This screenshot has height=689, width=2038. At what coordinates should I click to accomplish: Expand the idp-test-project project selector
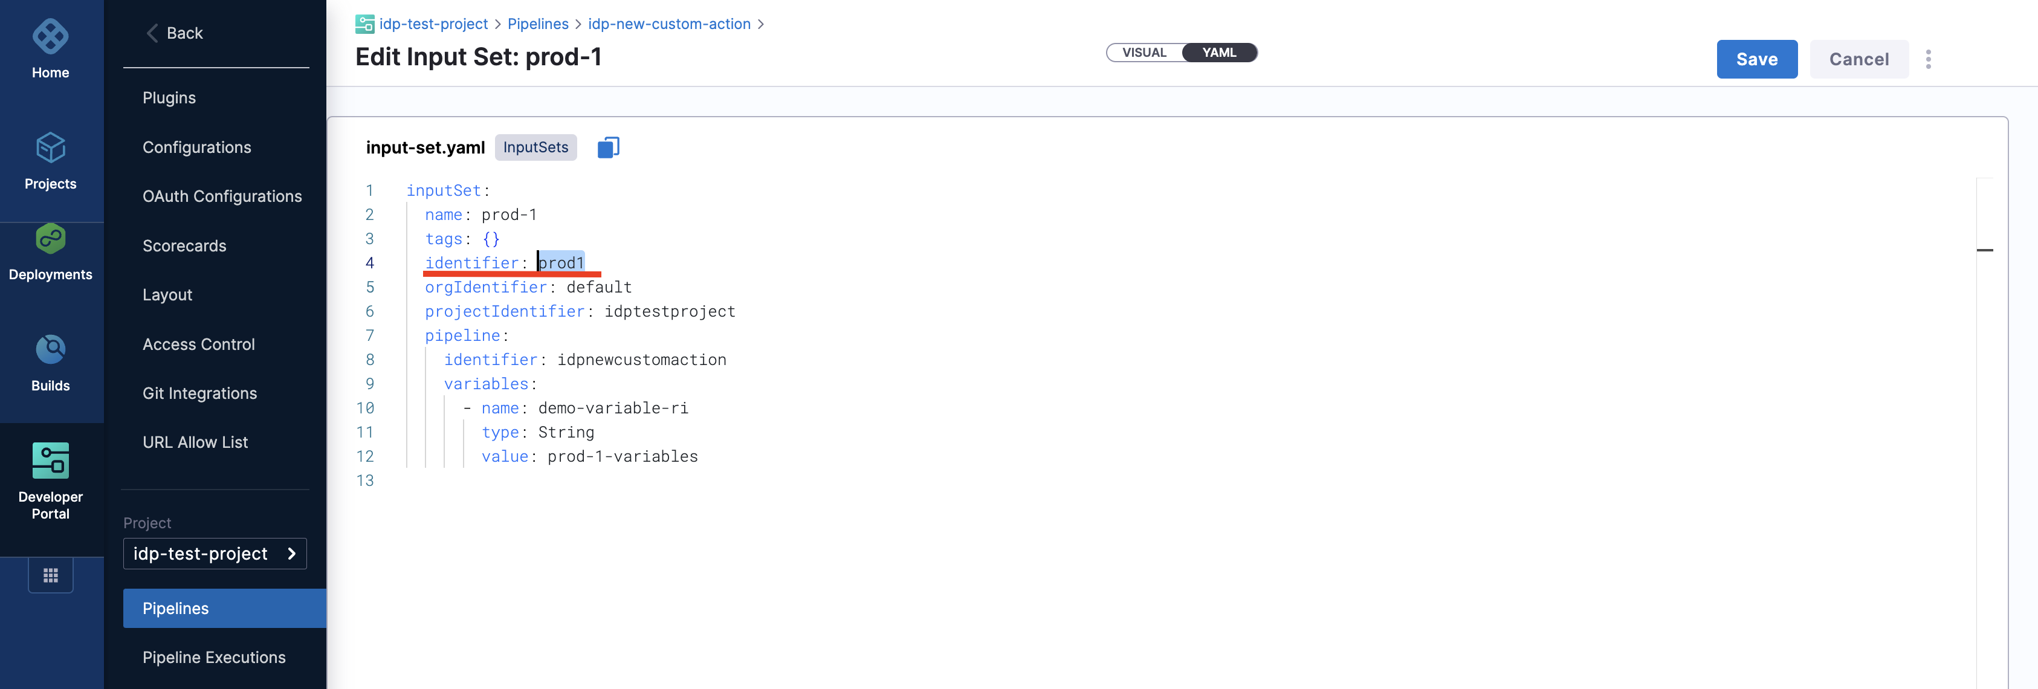click(215, 554)
